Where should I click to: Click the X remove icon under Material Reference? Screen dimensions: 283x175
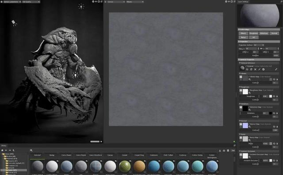point(255,69)
